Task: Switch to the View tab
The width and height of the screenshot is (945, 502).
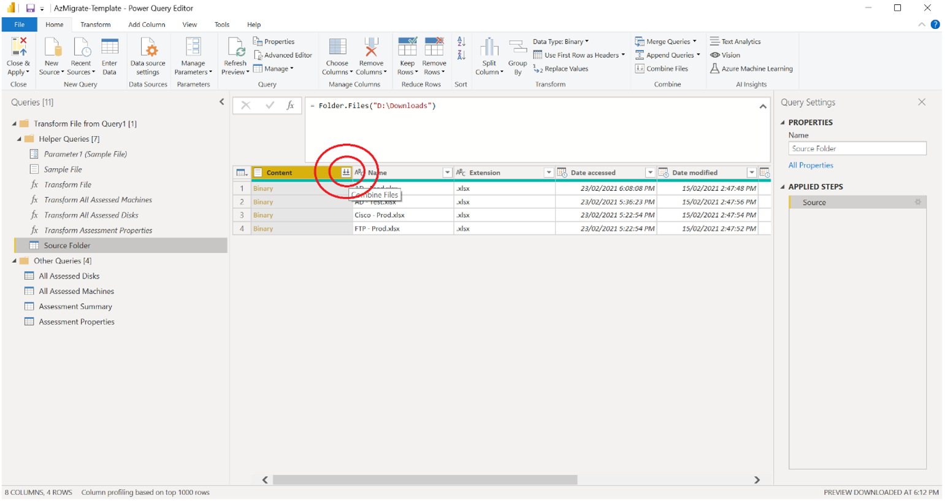Action: (x=189, y=25)
